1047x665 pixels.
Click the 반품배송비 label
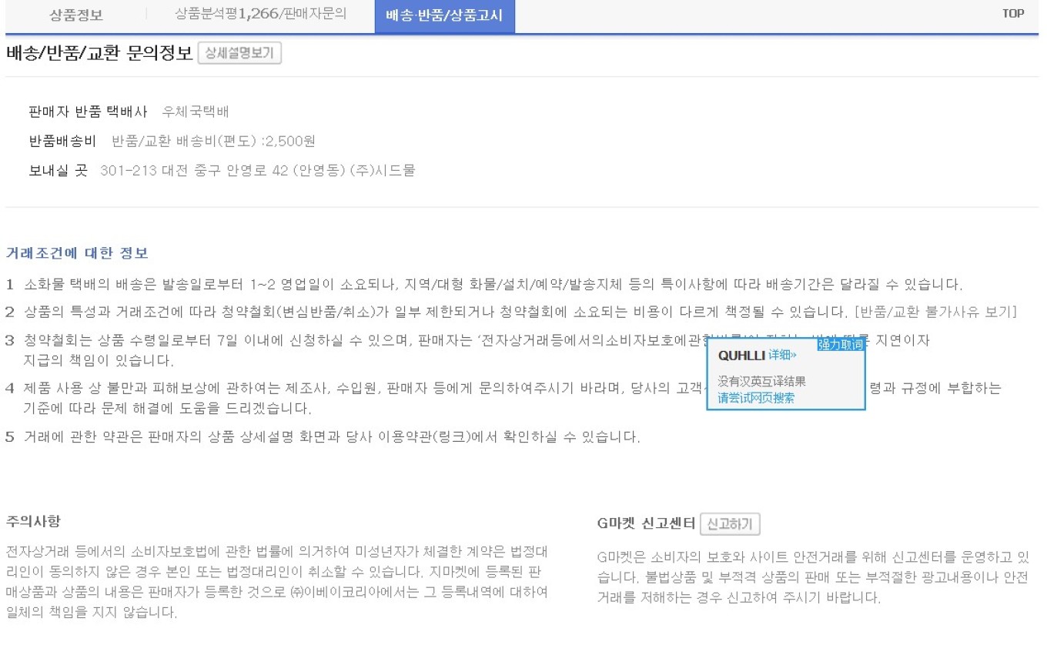[x=62, y=141]
